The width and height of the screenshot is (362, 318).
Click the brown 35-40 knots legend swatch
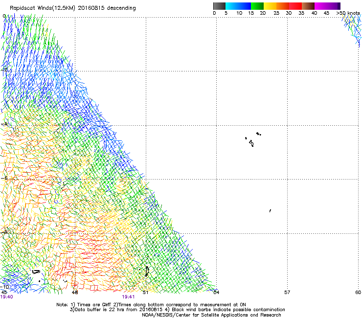point(308,6)
